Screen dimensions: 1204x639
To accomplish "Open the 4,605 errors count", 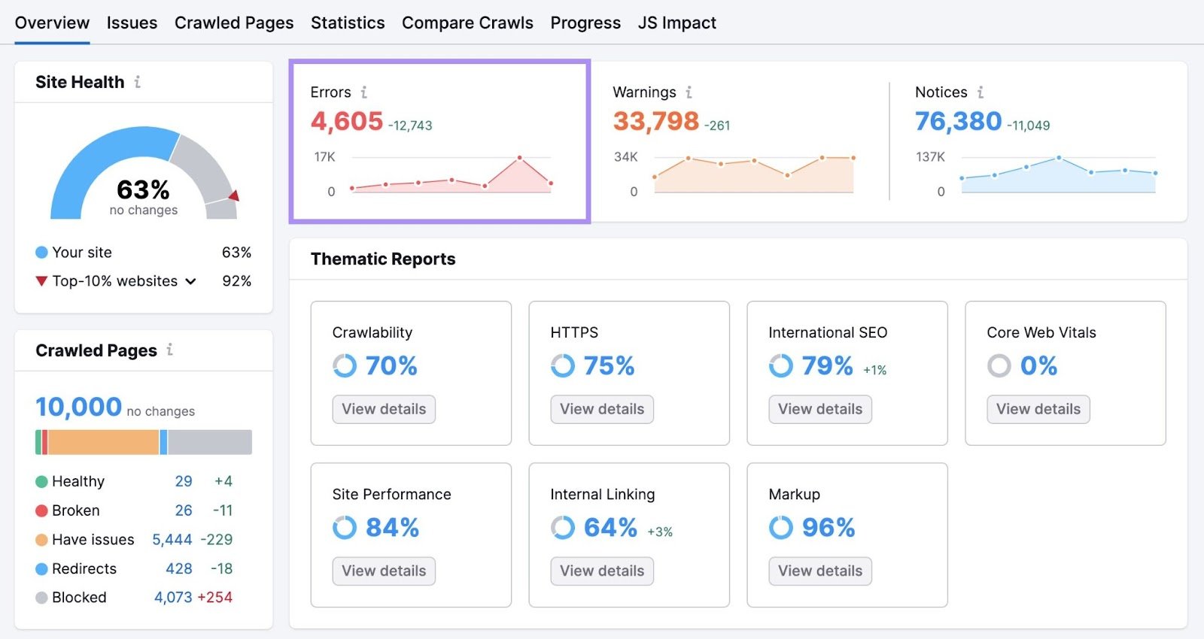I will coord(347,121).
